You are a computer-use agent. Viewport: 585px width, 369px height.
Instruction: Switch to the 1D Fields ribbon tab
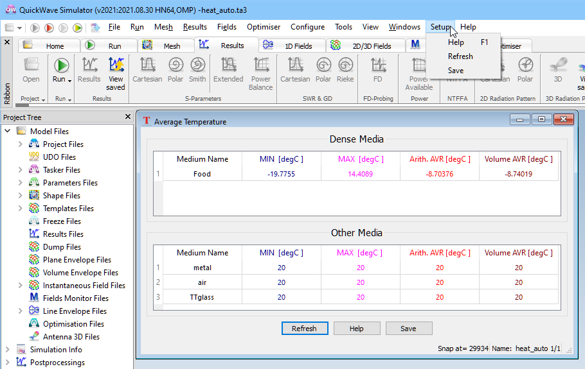point(291,46)
